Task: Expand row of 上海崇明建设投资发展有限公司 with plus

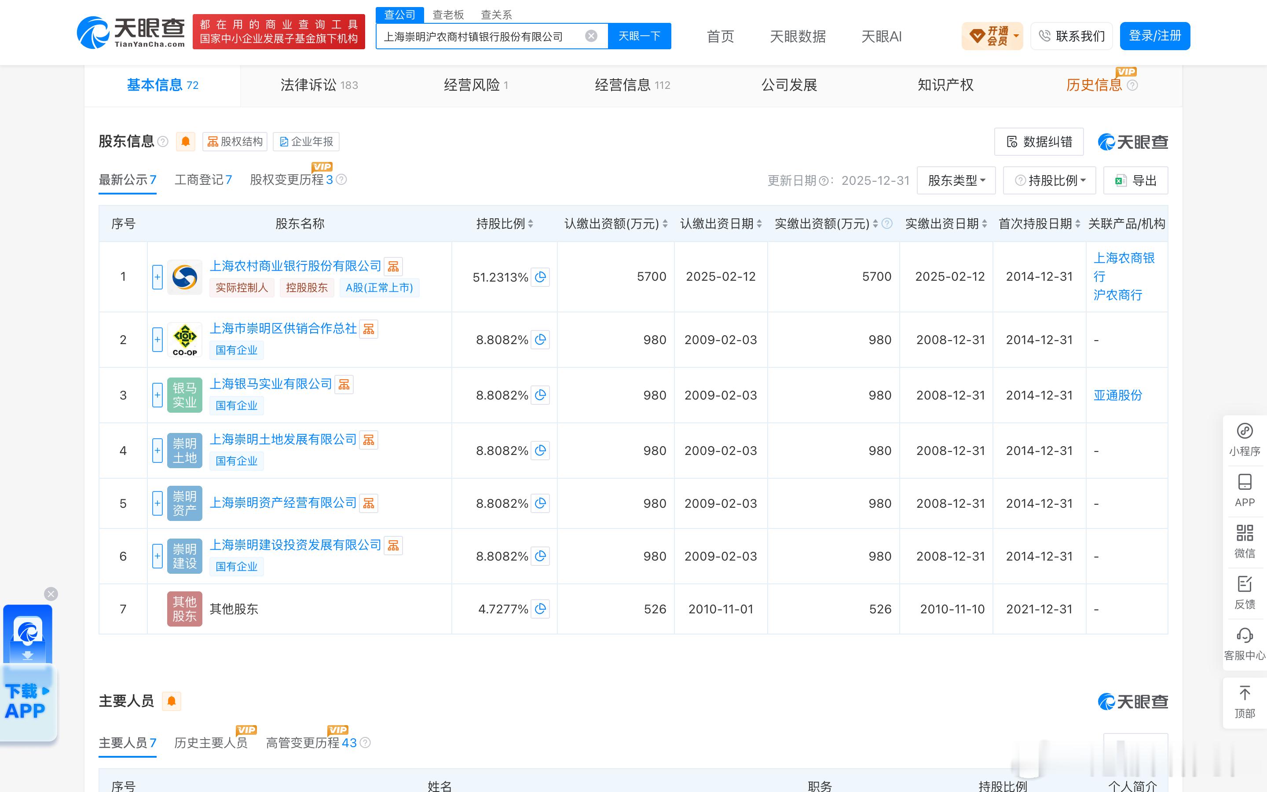Action: coord(157,556)
